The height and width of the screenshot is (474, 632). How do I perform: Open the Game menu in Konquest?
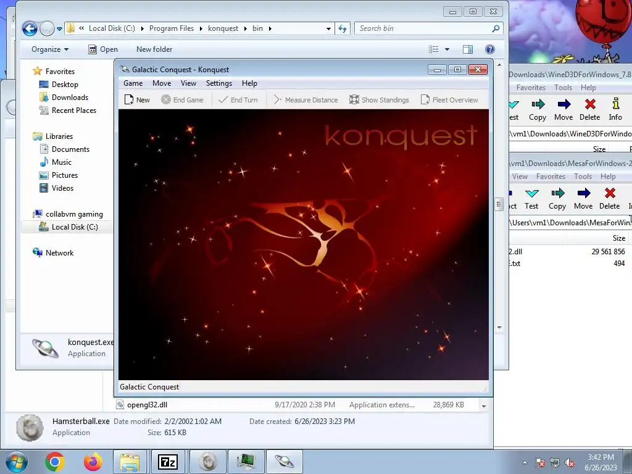(x=133, y=83)
